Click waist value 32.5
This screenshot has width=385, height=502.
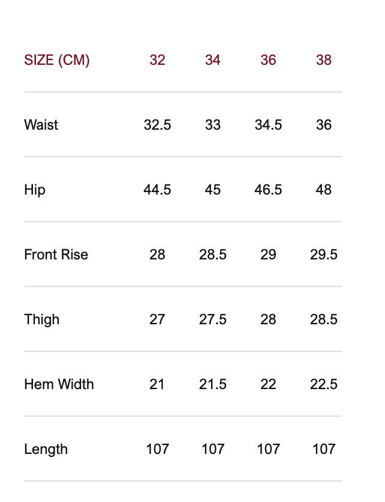tap(157, 125)
